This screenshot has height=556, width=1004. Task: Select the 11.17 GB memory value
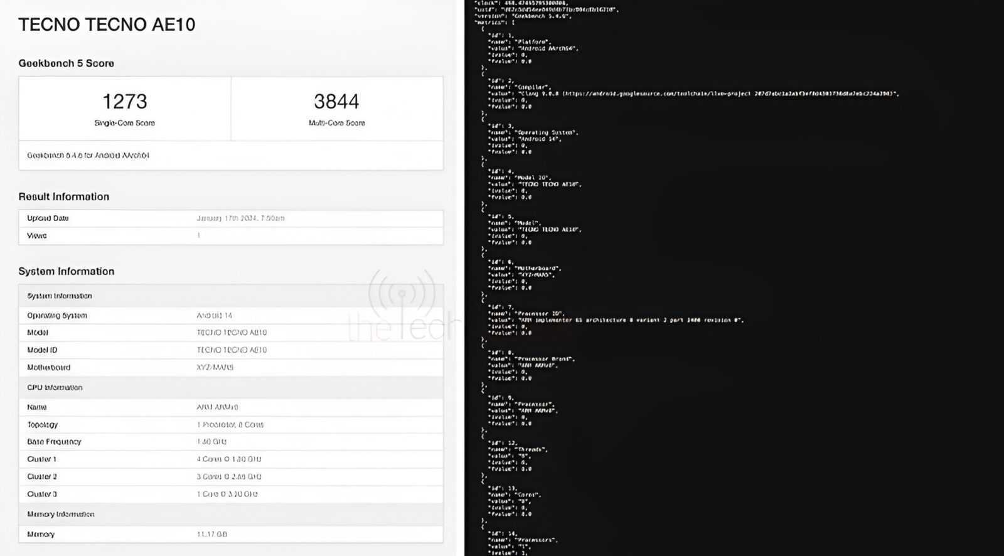[x=211, y=535]
